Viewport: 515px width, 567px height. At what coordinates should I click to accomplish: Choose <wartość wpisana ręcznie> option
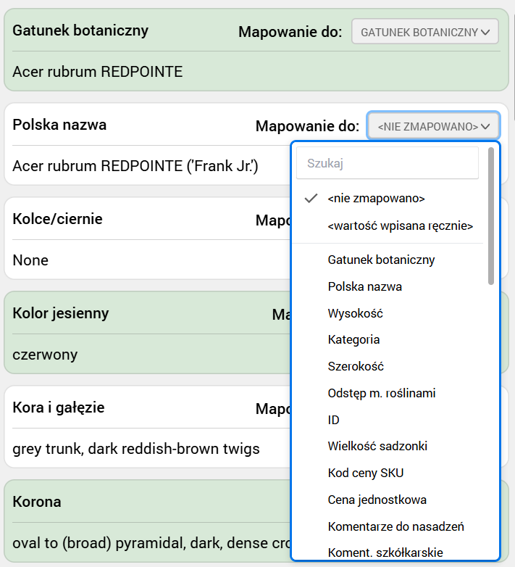point(400,226)
